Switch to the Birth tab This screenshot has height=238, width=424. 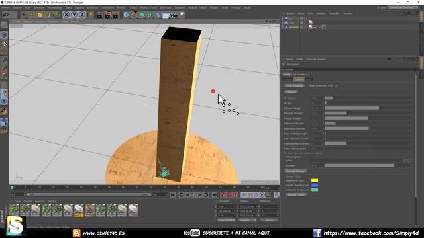[309, 79]
